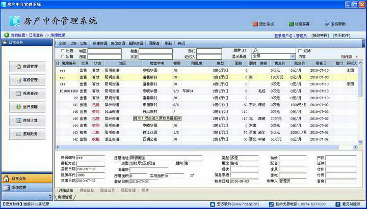Open 房源管理 in the sidebar
Image resolution: width=367 pixels, height=209 pixels.
(x=27, y=67)
